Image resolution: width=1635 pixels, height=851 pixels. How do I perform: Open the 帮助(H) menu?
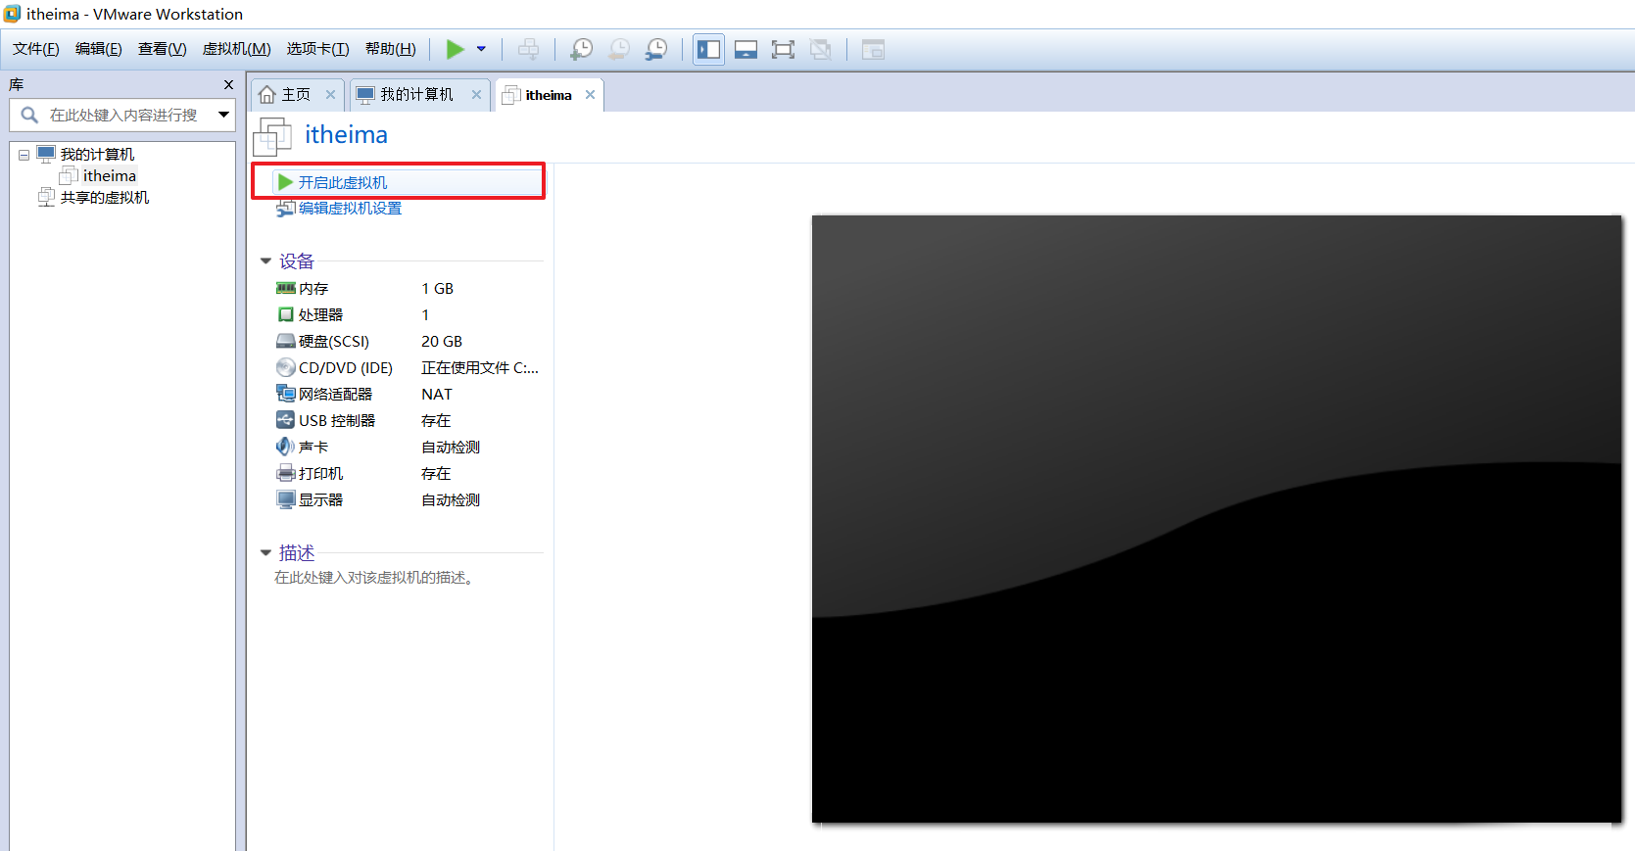[x=391, y=49]
